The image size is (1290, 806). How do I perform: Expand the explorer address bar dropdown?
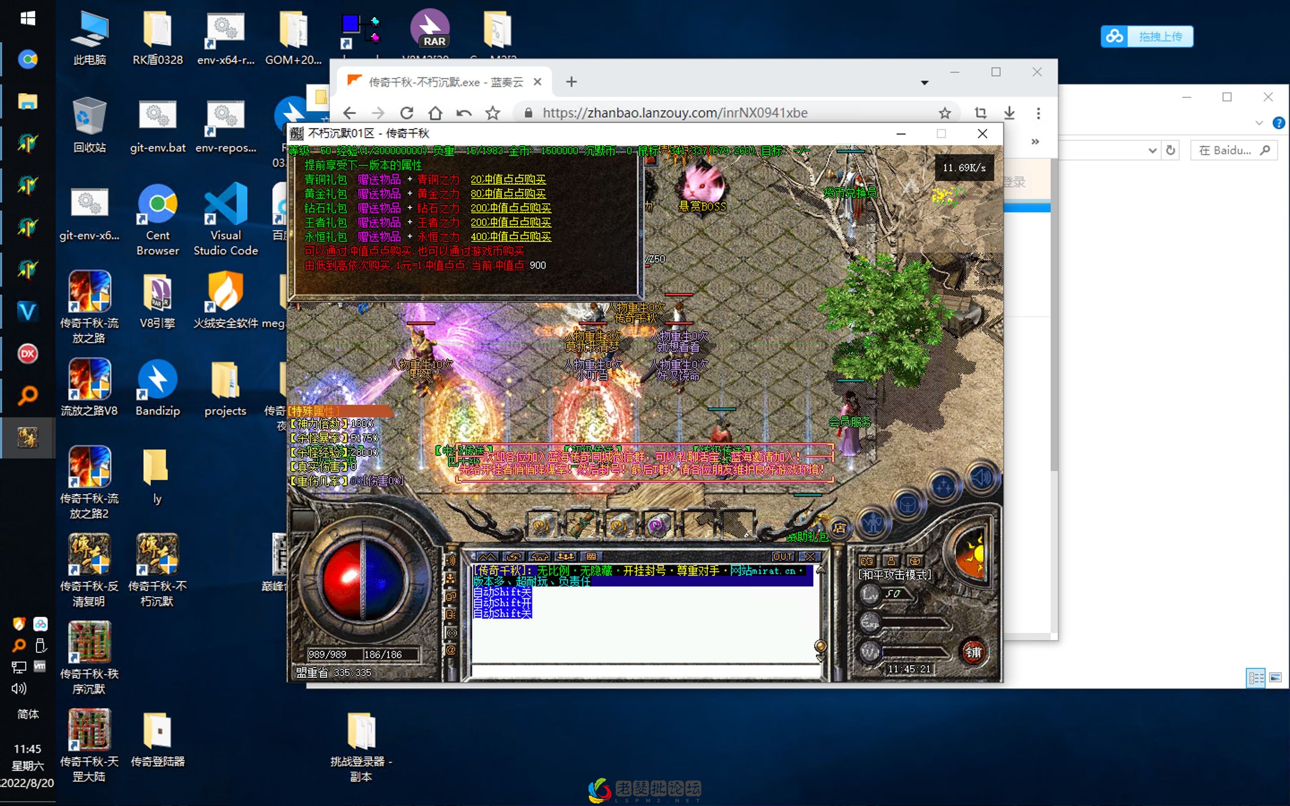1152,151
